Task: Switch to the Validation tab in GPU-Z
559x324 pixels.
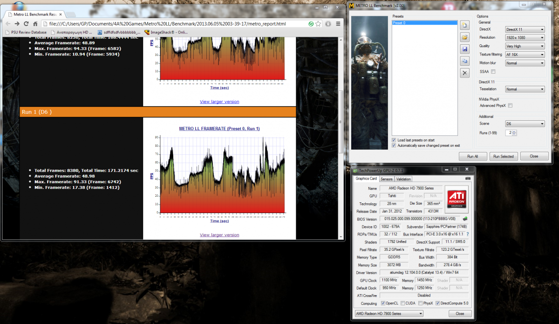Action: click(403, 179)
